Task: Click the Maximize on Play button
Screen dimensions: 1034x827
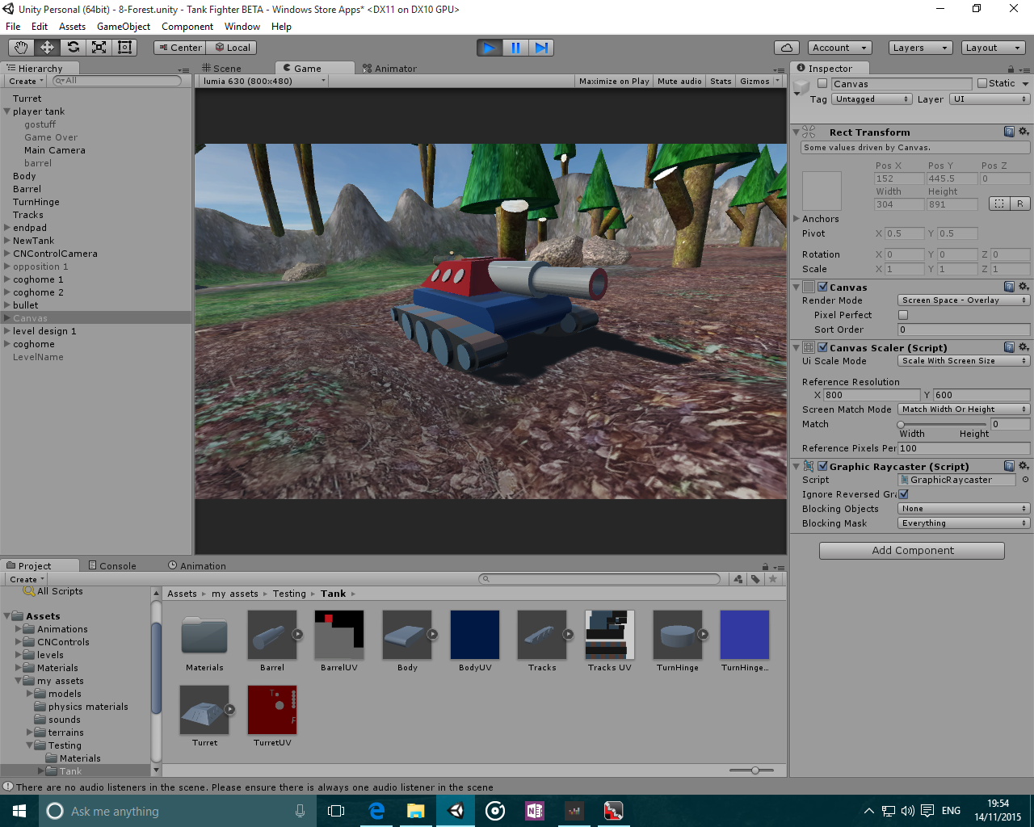Action: click(614, 82)
